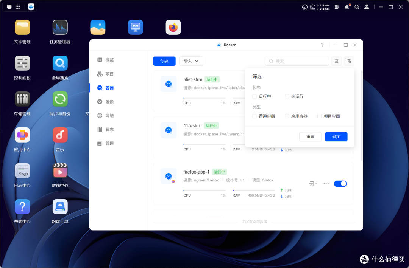The width and height of the screenshot is (409, 268).
Task: Click 重置 to reset the filters
Action: (x=311, y=137)
